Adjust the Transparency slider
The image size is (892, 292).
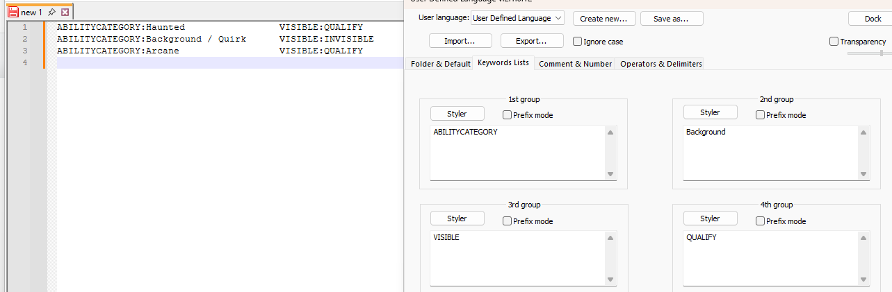click(x=881, y=53)
